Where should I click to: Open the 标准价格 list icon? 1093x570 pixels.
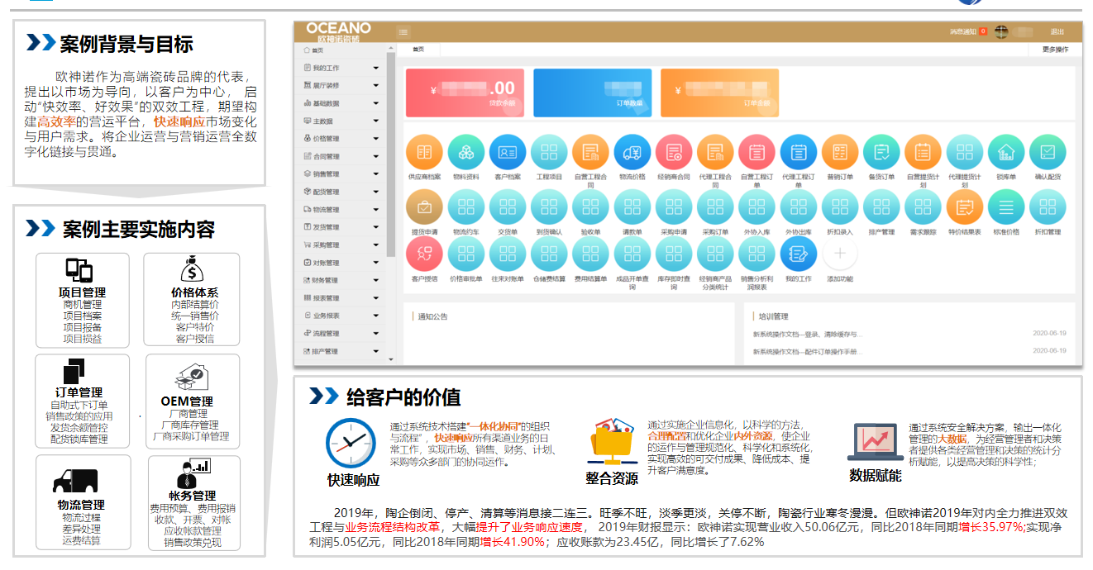point(1006,207)
